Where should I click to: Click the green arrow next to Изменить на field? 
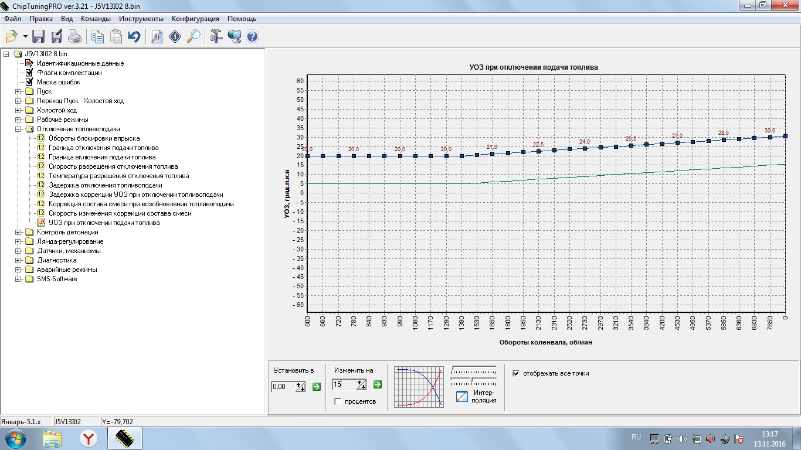tap(378, 384)
